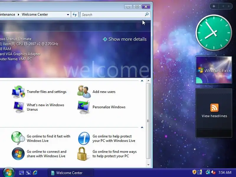Click the muted volume tray icon
236x177 pixels.
pyautogui.click(x=213, y=172)
